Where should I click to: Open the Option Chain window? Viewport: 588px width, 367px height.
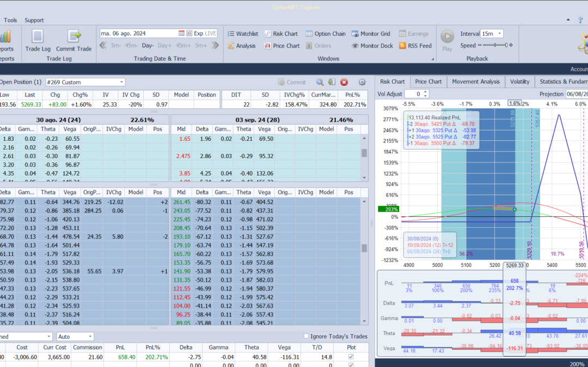326,34
